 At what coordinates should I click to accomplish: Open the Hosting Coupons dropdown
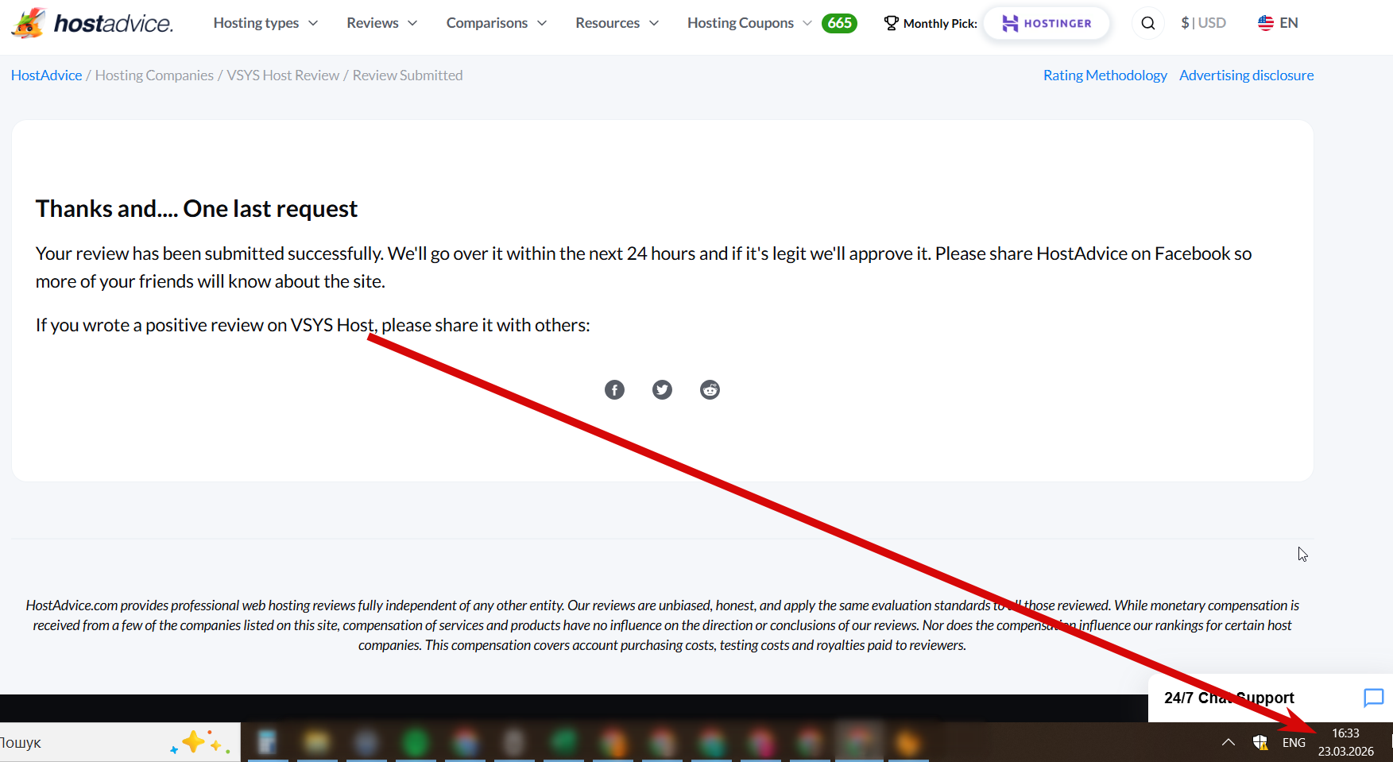point(749,23)
